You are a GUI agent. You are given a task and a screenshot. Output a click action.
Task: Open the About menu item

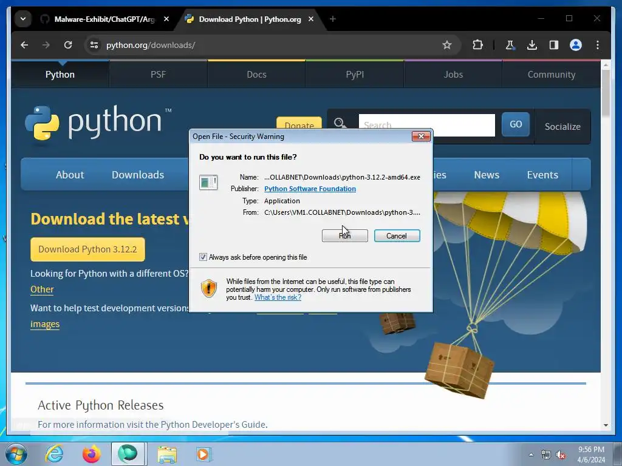click(70, 175)
